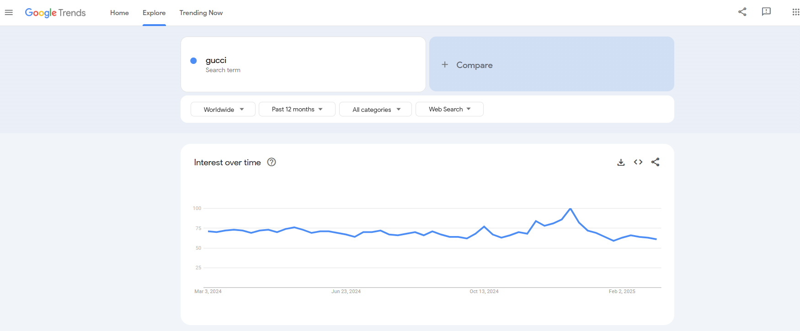Open the send feedback icon
This screenshot has height=331, width=800.
coord(767,12)
